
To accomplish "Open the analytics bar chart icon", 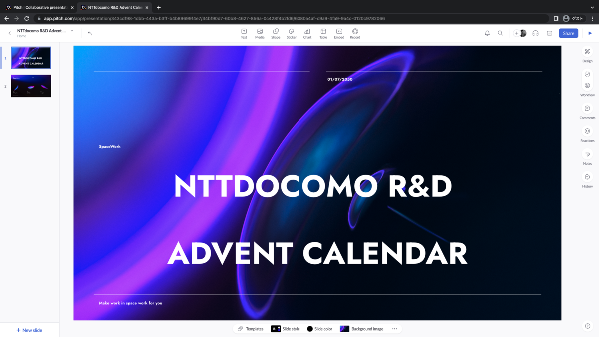I will click(550, 33).
